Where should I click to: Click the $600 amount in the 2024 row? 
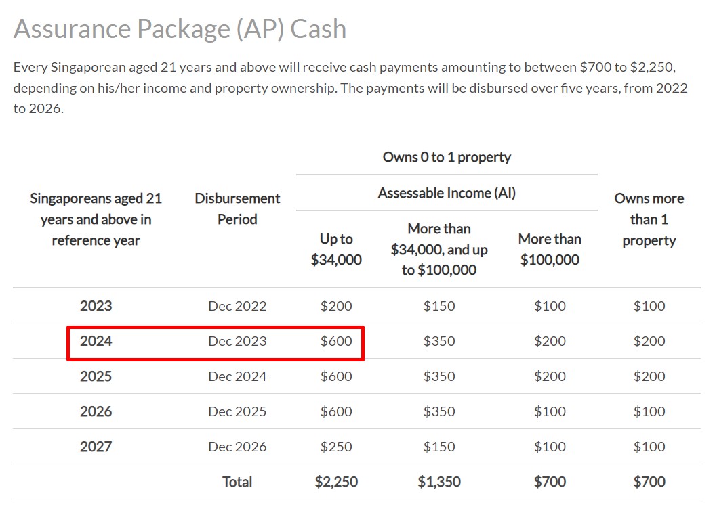coord(336,341)
